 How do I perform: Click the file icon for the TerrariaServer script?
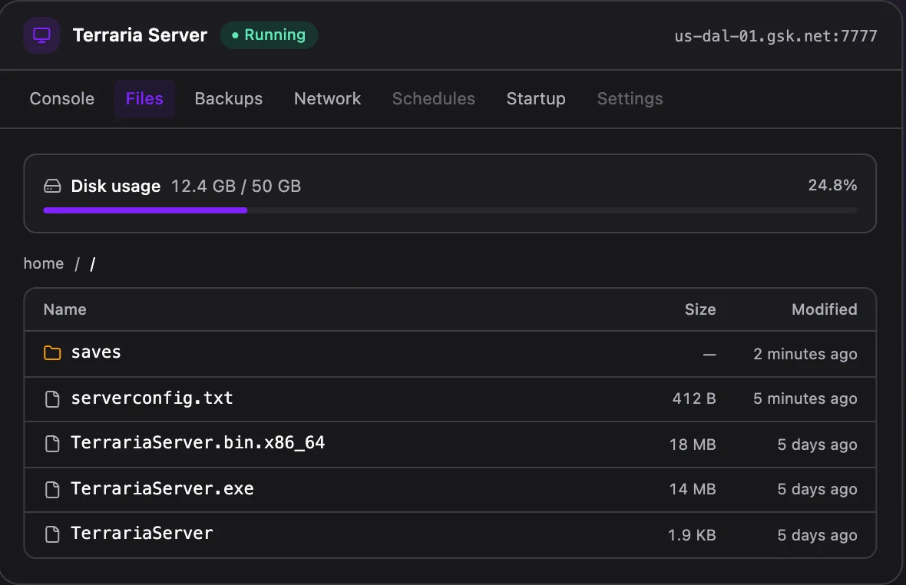(52, 534)
